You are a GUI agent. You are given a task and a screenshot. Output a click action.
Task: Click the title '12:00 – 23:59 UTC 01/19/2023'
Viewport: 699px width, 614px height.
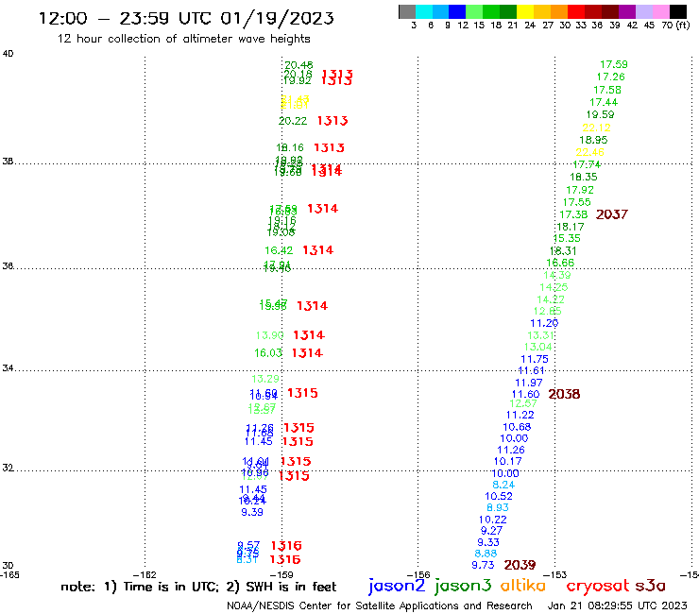click(186, 18)
